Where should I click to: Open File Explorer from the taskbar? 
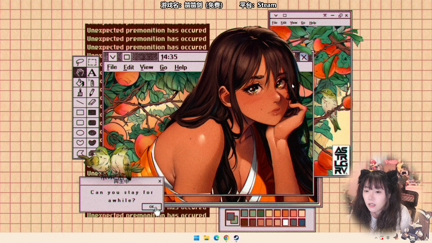[x=206, y=238]
